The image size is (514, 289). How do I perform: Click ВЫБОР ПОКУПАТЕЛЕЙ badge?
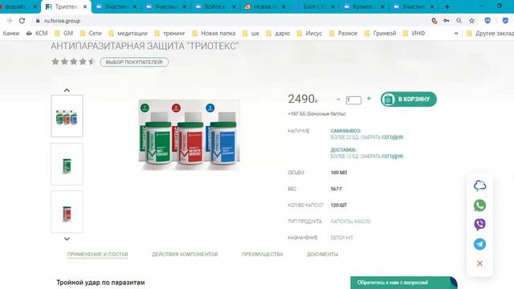click(x=134, y=62)
